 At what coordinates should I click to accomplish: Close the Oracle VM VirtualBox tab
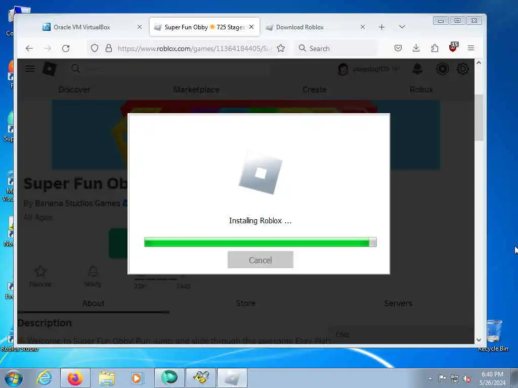coord(140,27)
